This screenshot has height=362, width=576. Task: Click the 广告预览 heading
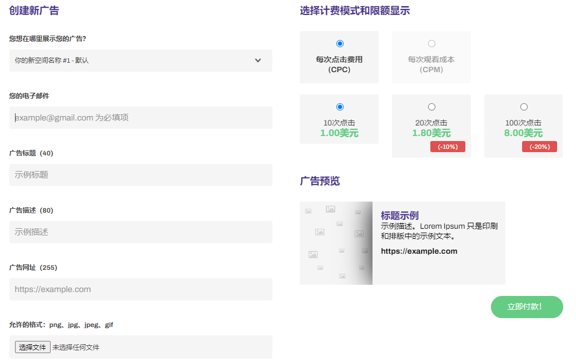320,181
